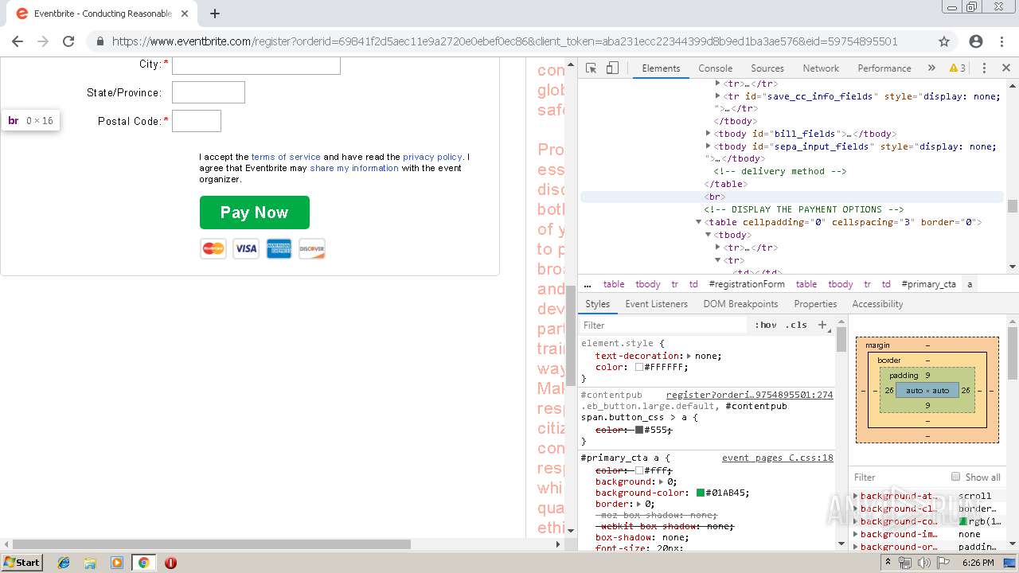Open the red taskbar security icon
This screenshot has width=1019, height=573.
[170, 563]
